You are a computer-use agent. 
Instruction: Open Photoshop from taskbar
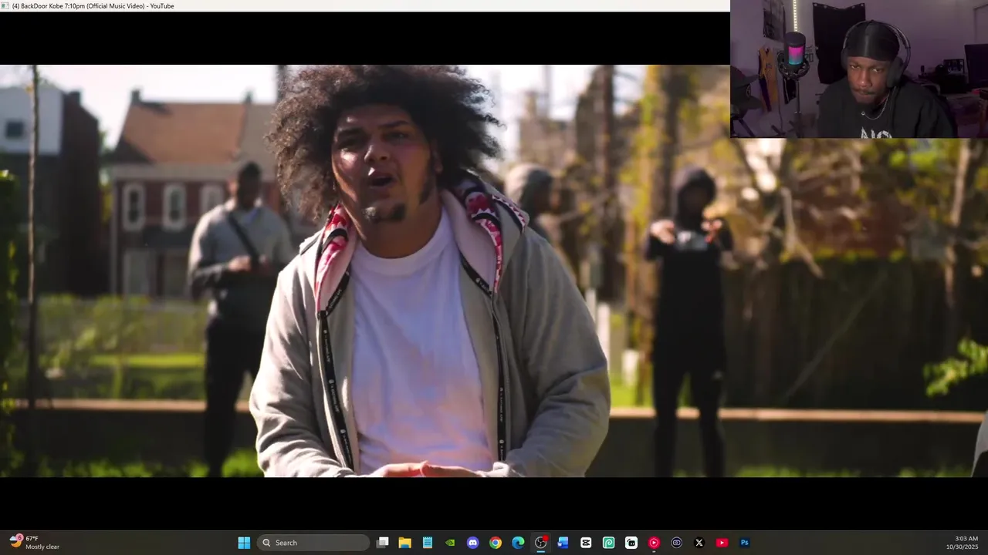pyautogui.click(x=745, y=543)
